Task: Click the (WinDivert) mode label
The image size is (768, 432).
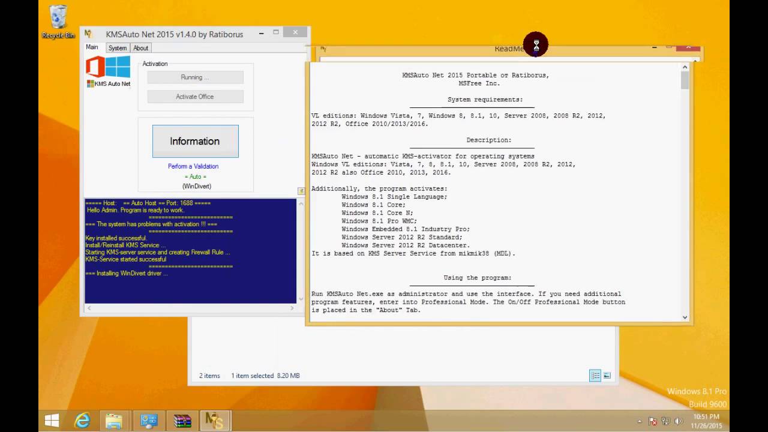Action: [x=197, y=186]
